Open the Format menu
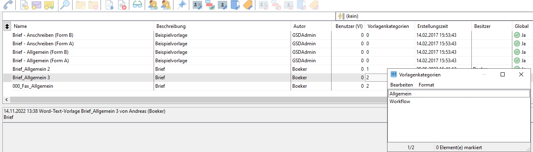This screenshot has height=152, width=533. [426, 85]
